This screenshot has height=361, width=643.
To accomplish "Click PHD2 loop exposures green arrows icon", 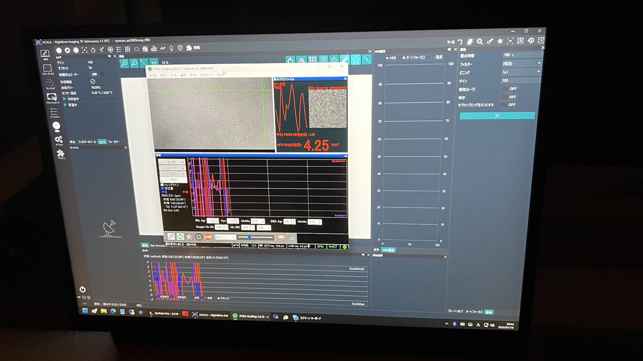I will (x=180, y=236).
